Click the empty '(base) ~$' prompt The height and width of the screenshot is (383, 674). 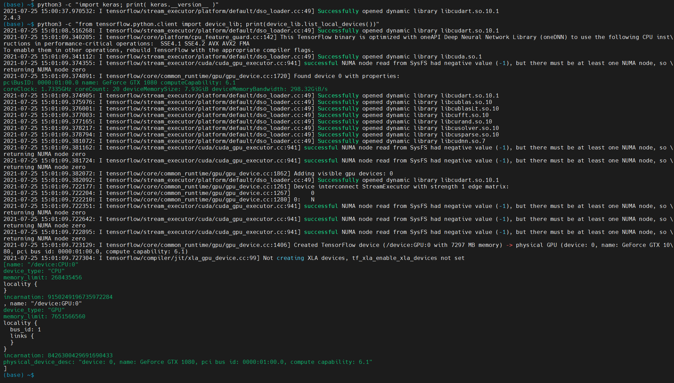18,375
